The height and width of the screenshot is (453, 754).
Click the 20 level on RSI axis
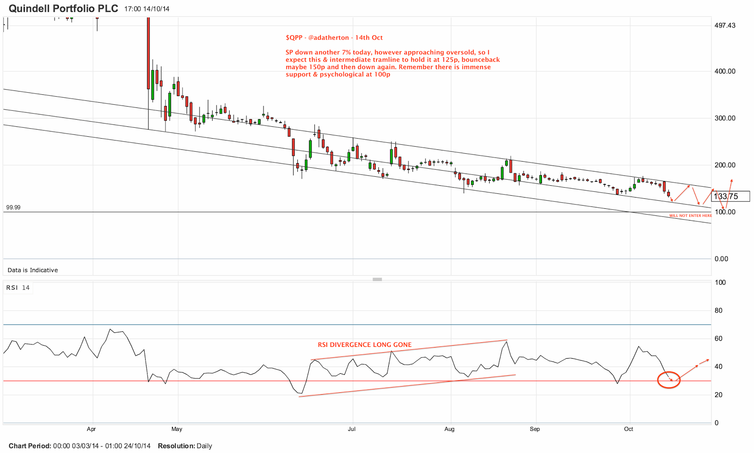[719, 395]
